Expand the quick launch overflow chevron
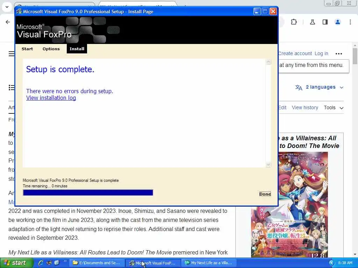 tap(65, 261)
